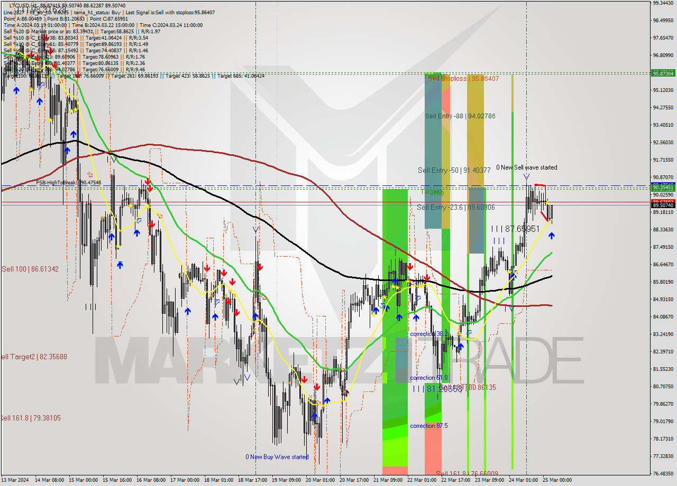677x486 pixels.
Task: Click the '0 New Sell wave started' annotation
Action: pyautogui.click(x=526, y=167)
